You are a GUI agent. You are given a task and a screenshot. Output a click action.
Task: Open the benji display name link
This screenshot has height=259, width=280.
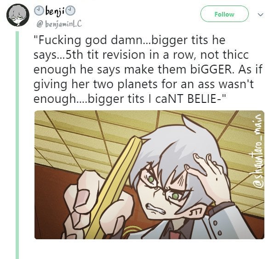pos(54,11)
